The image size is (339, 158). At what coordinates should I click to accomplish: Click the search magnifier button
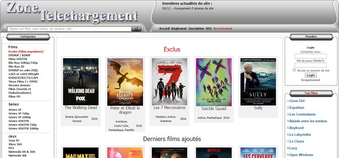[136, 29]
